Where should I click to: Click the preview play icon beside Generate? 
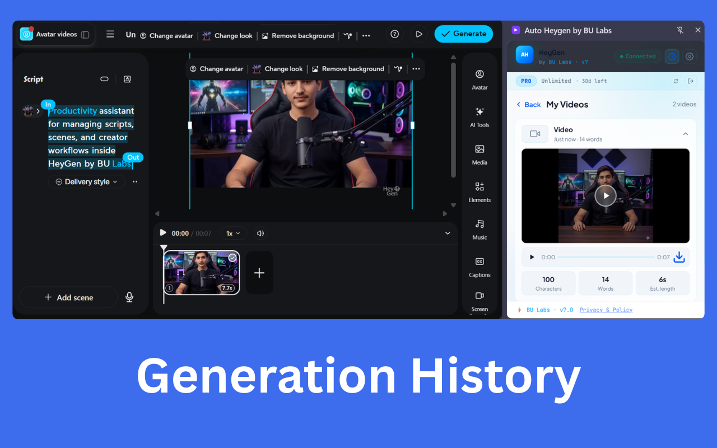click(418, 34)
